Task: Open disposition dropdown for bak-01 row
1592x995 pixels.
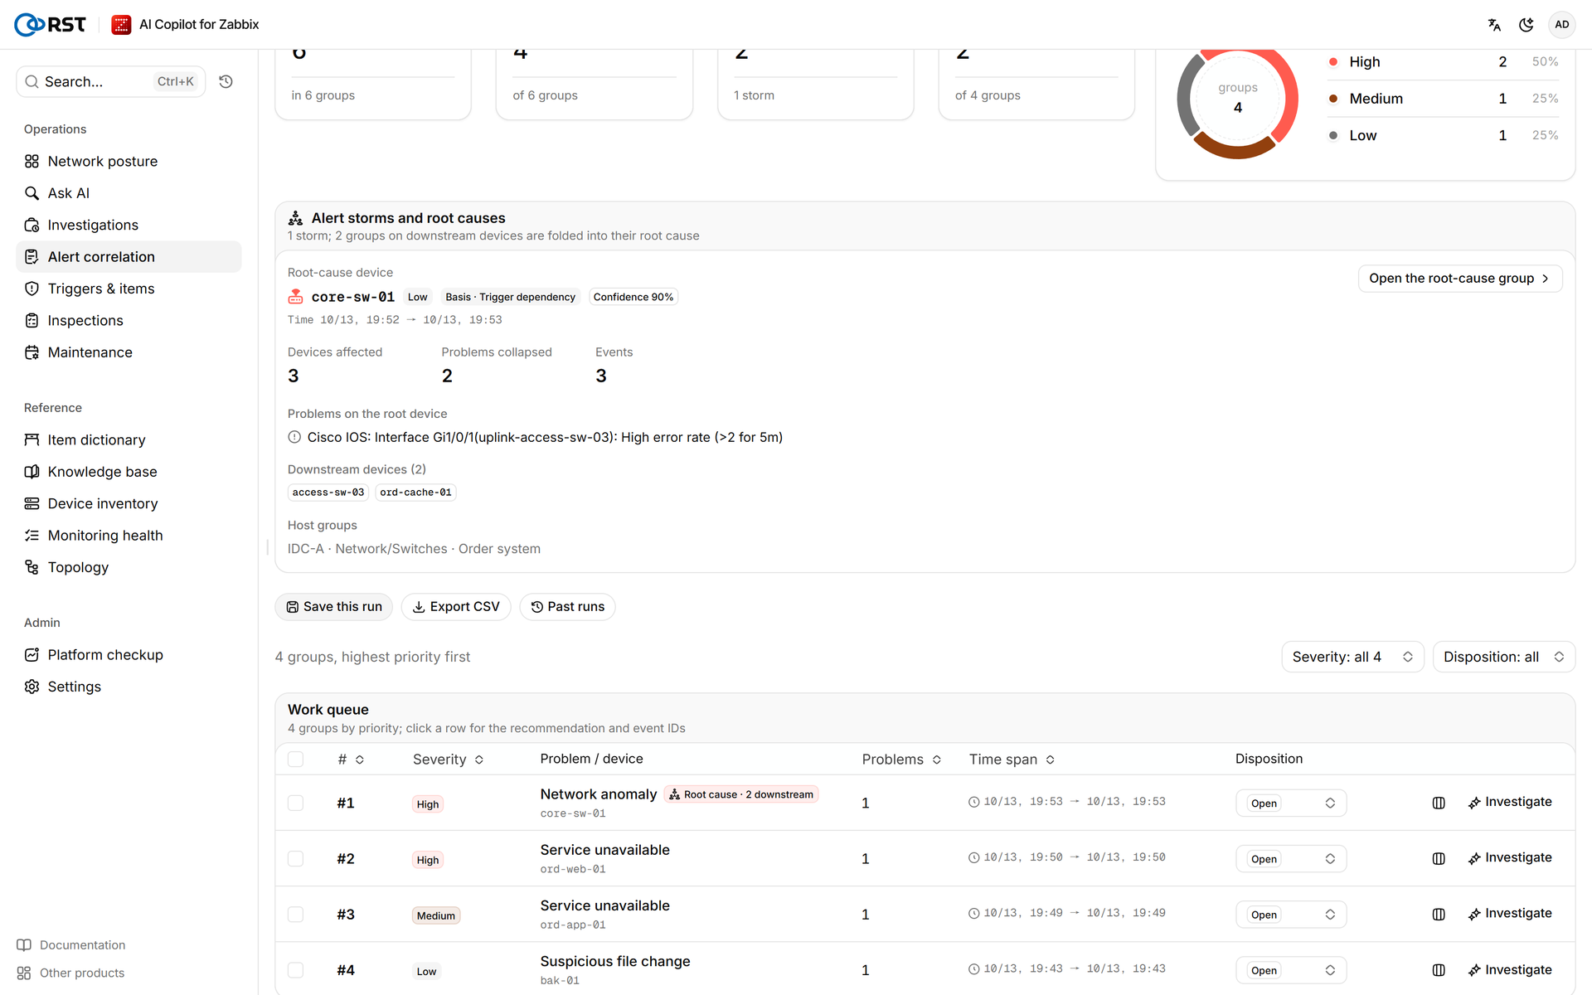Action: 1290,969
